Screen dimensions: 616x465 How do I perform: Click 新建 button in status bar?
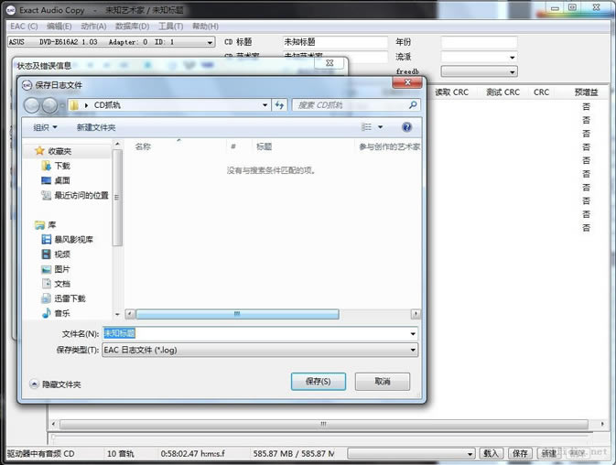(549, 454)
